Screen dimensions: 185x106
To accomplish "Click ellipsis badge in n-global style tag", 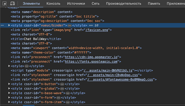I will click(62, 89).
